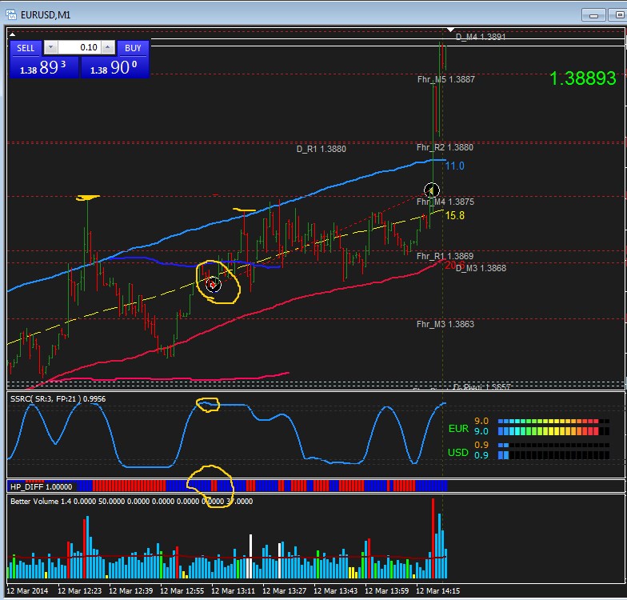Image resolution: width=627 pixels, height=600 pixels.
Task: Click the Fhr_M3 1.3863 level label
Action: point(445,324)
